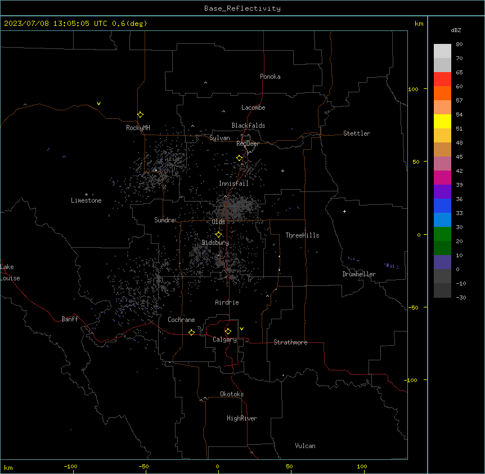Select the yellow diamond marker below Cochrane
485x474 pixels.
[191, 332]
